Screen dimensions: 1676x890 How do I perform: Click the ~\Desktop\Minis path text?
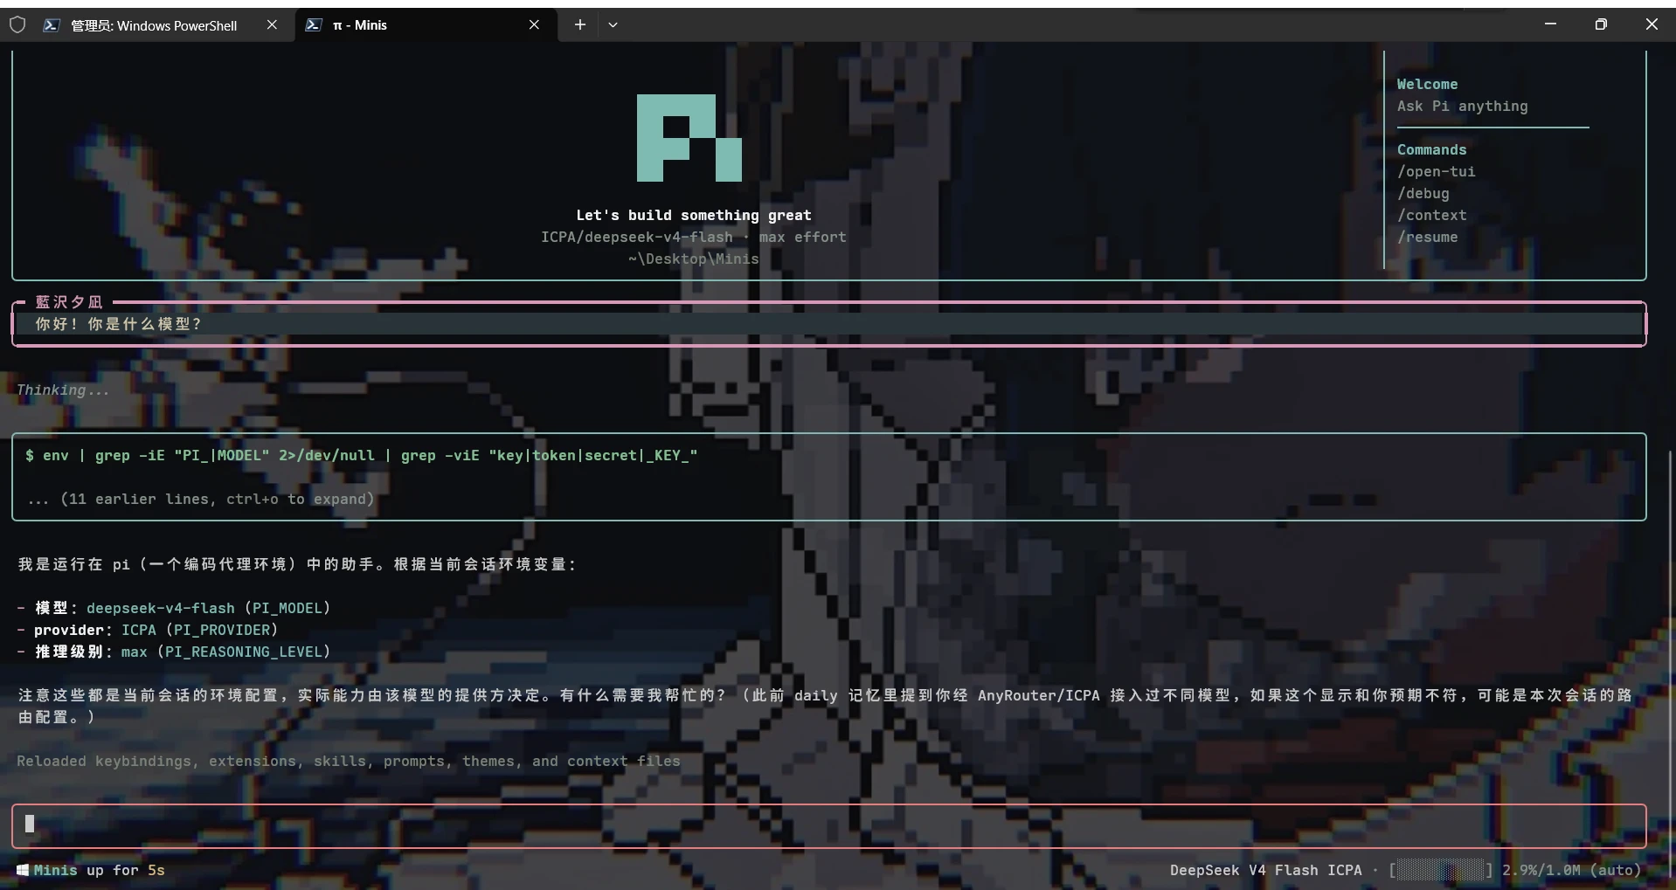click(693, 259)
